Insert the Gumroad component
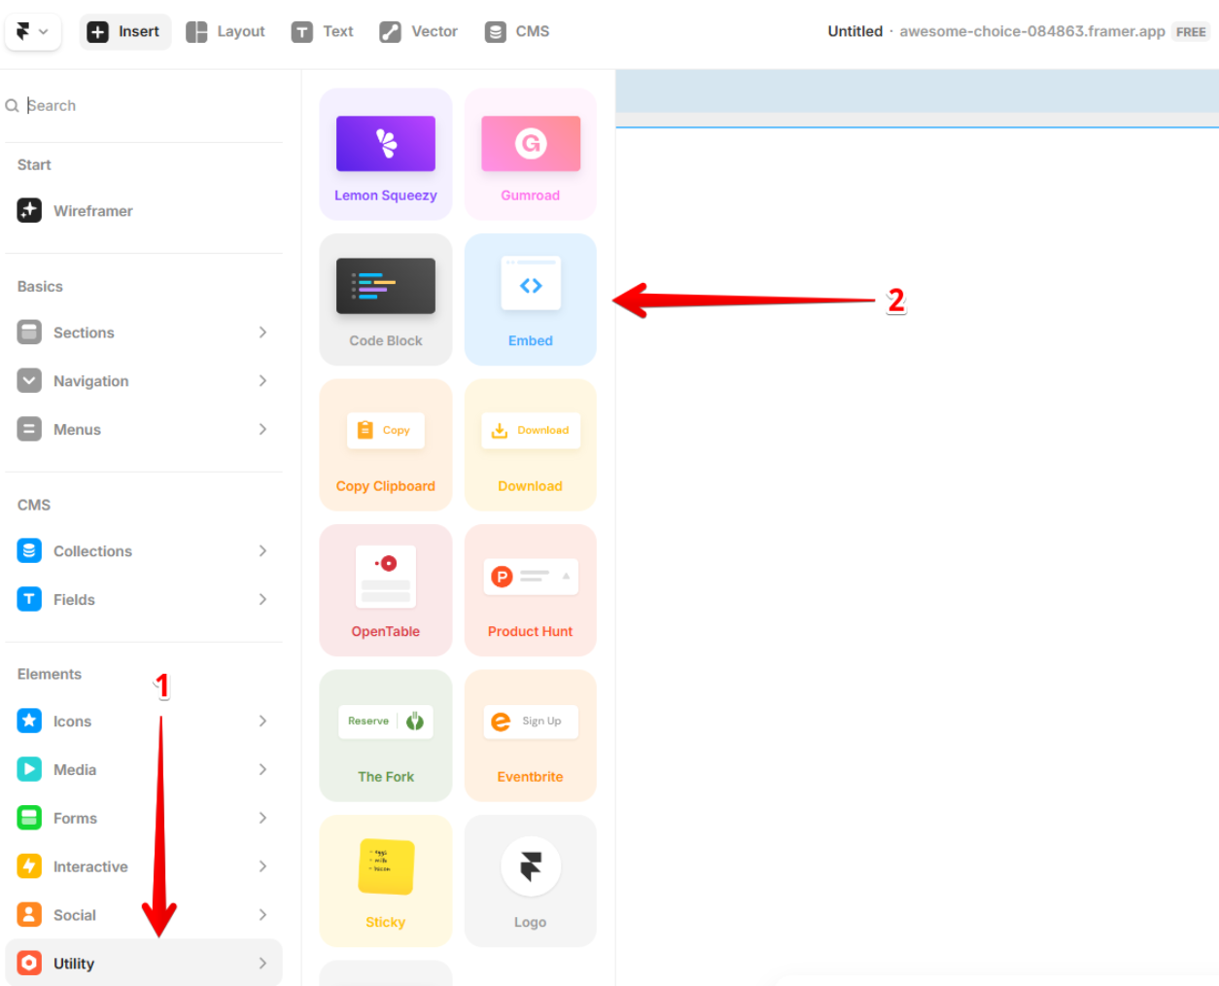The height and width of the screenshot is (986, 1219). point(531,155)
